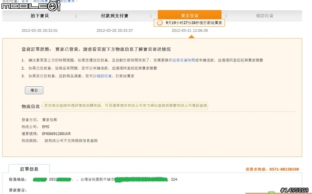Screen dimensions: 312x194
Task: Click consumer hotline 0571-88158198
Action: (284, 169)
